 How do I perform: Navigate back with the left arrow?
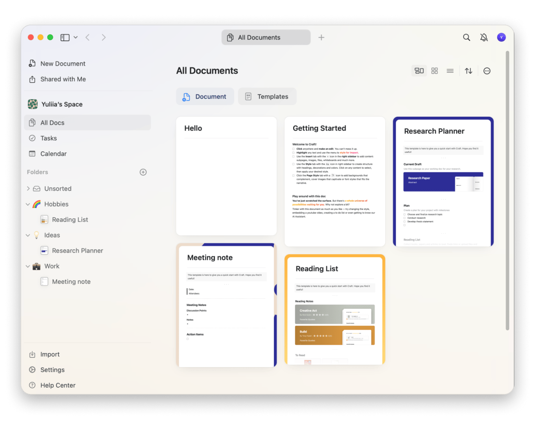tap(88, 37)
